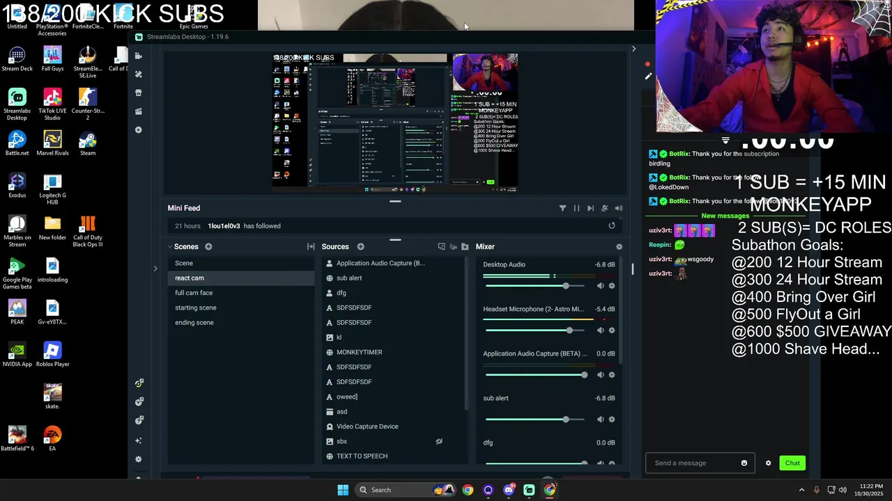Send message with Chat button
This screenshot has height=501, width=892.
792,463
